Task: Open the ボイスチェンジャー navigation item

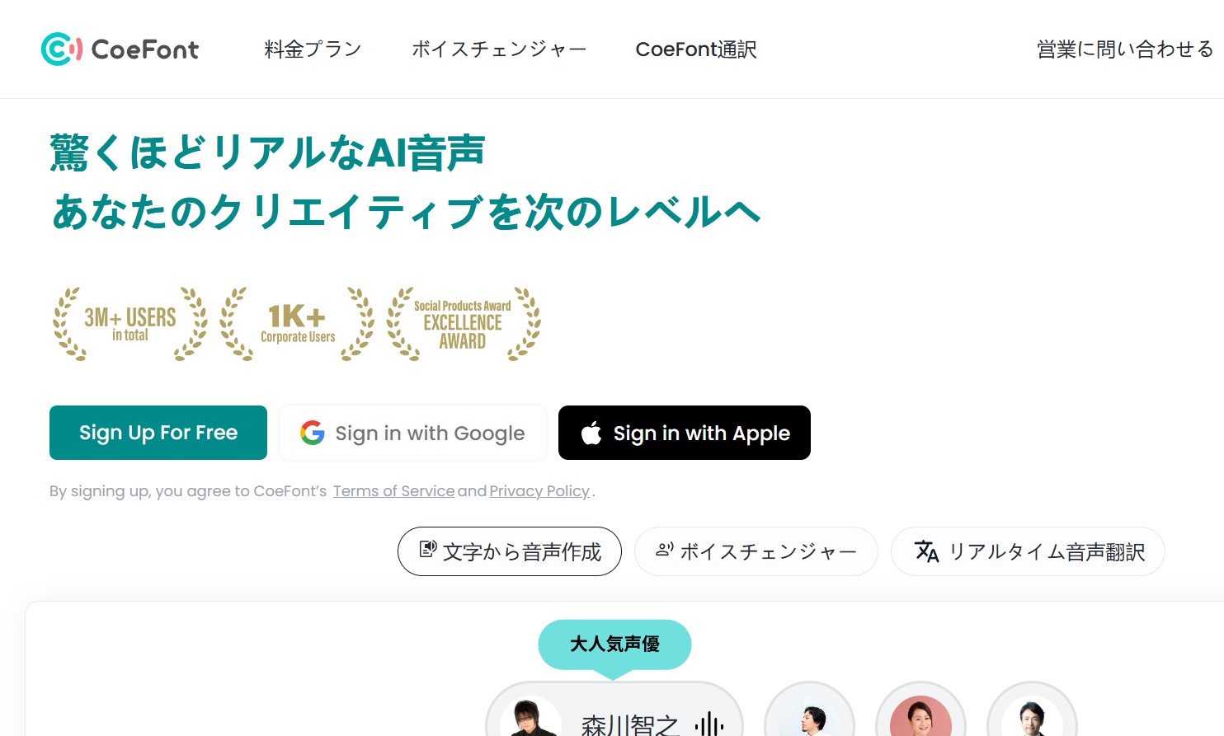Action: pyautogui.click(x=499, y=49)
